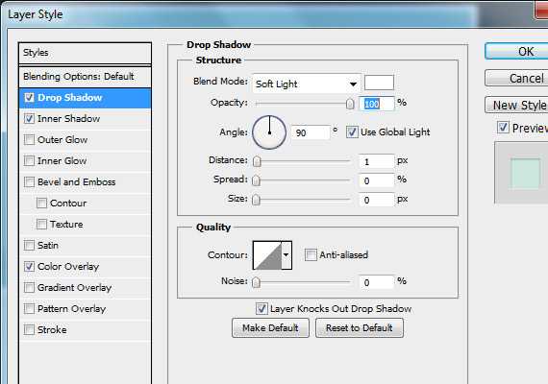Click the shadow color swatch
The width and height of the screenshot is (548, 384).
coord(379,84)
